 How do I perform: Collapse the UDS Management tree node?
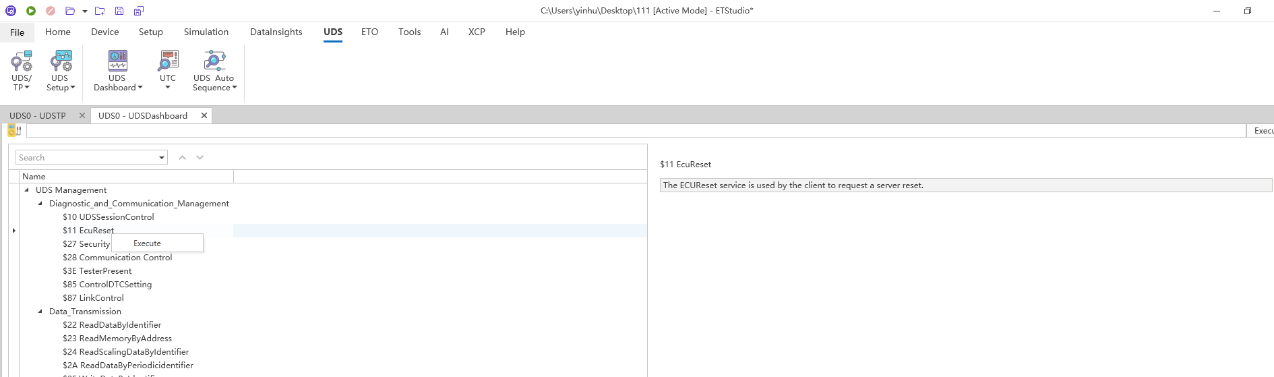(x=26, y=190)
